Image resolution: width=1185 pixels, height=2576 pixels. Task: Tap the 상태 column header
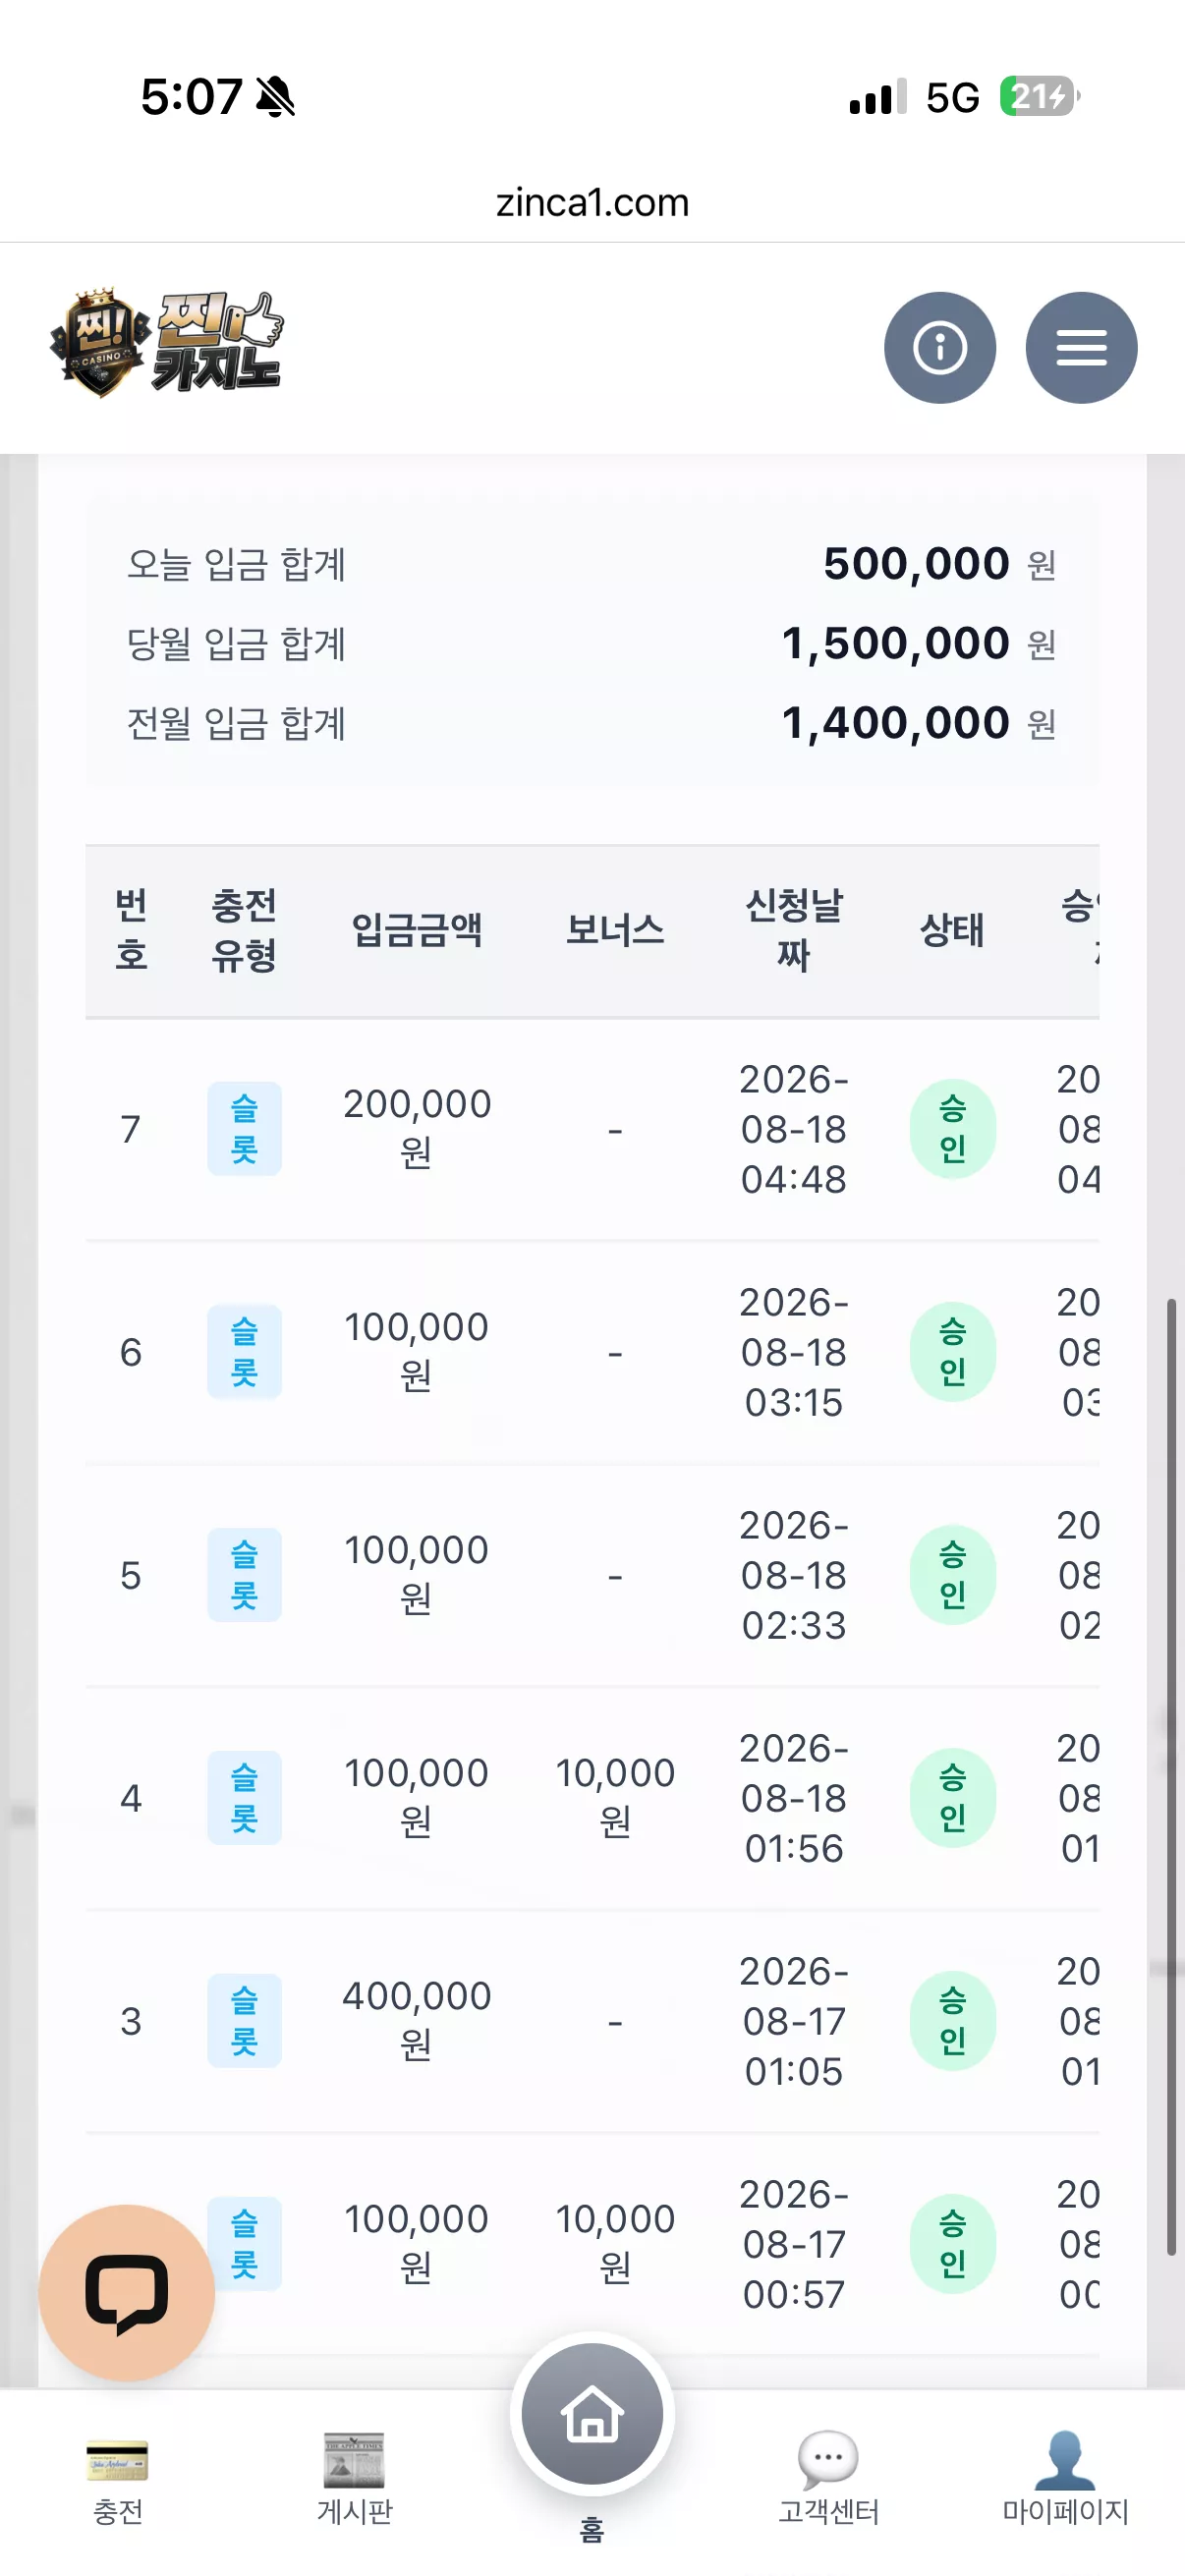point(952,930)
